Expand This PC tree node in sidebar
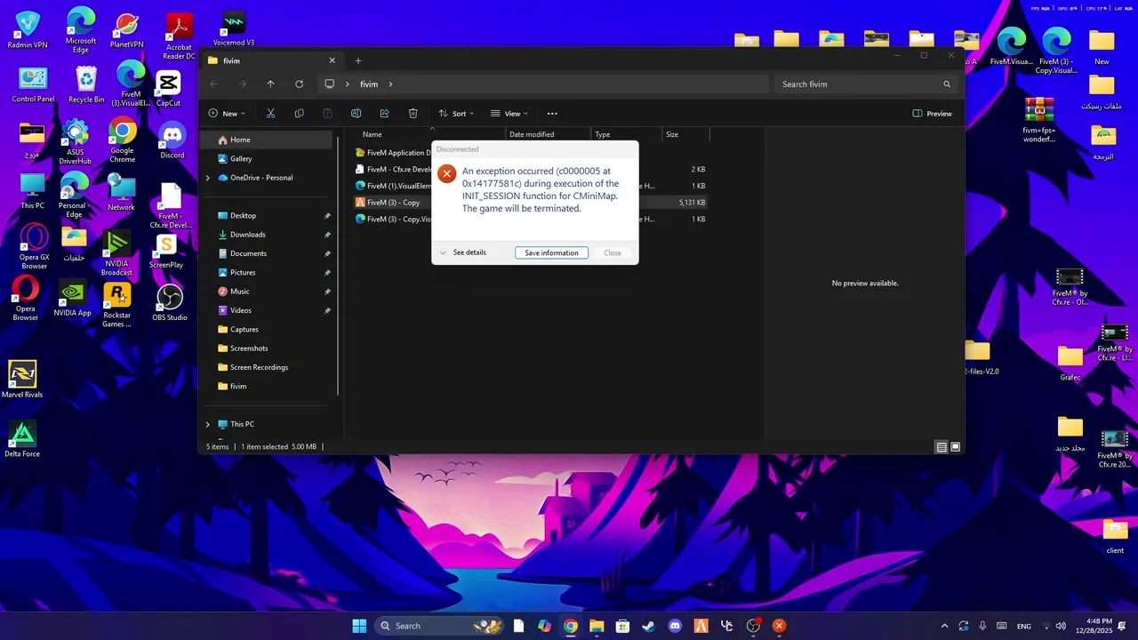The width and height of the screenshot is (1138, 640). 208,424
